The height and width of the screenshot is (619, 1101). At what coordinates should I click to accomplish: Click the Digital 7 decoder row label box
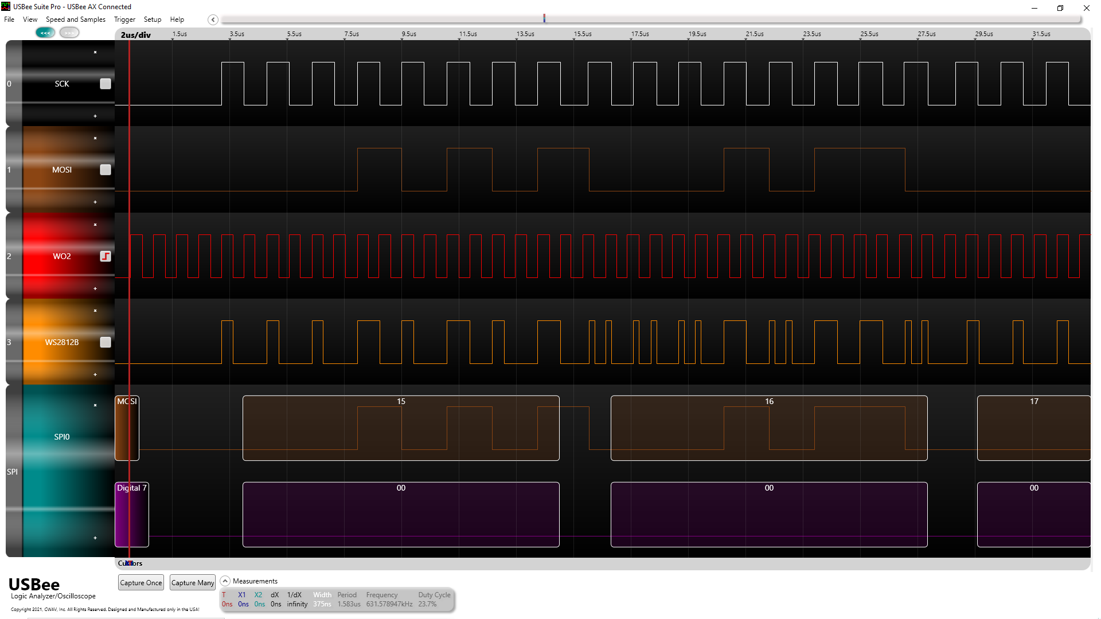pos(132,515)
